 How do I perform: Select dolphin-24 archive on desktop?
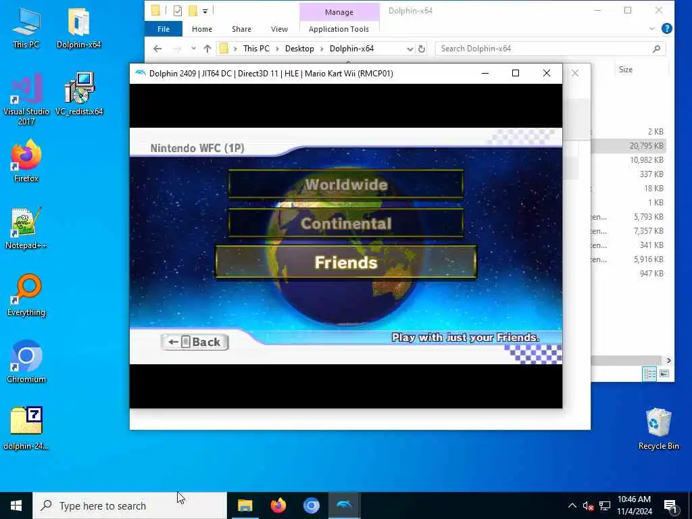pyautogui.click(x=26, y=428)
